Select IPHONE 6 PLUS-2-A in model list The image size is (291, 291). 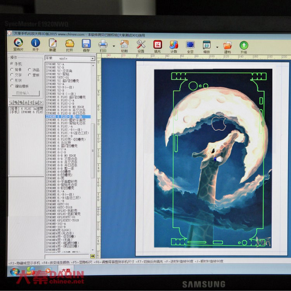[60, 100]
